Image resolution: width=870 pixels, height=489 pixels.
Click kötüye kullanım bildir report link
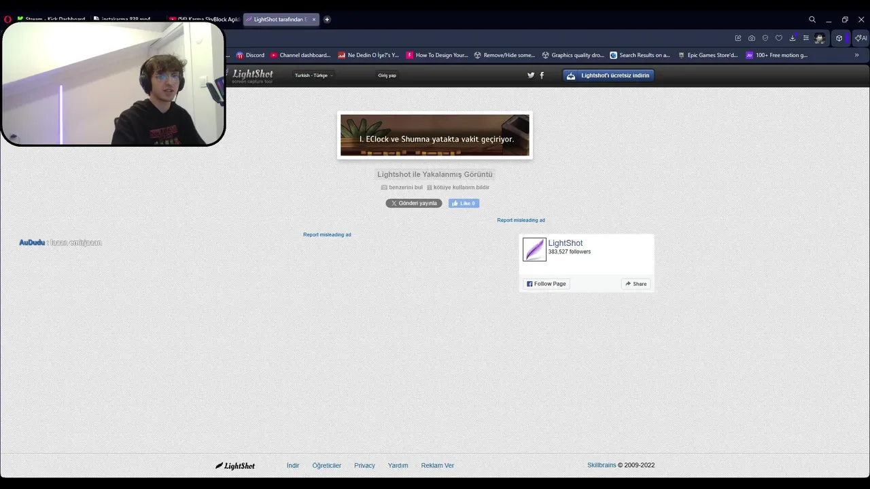[458, 187]
